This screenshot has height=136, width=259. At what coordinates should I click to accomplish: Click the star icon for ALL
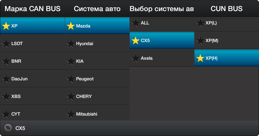(x=135, y=23)
